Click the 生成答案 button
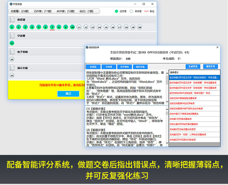This screenshot has height=185, width=228. [x=193, y=66]
